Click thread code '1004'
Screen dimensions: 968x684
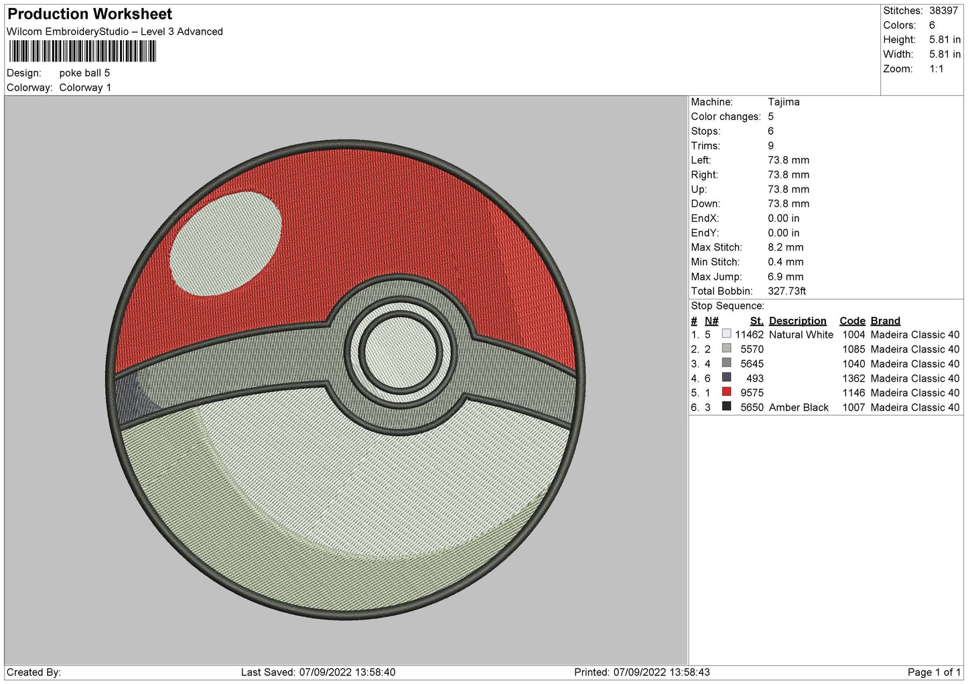(x=854, y=335)
